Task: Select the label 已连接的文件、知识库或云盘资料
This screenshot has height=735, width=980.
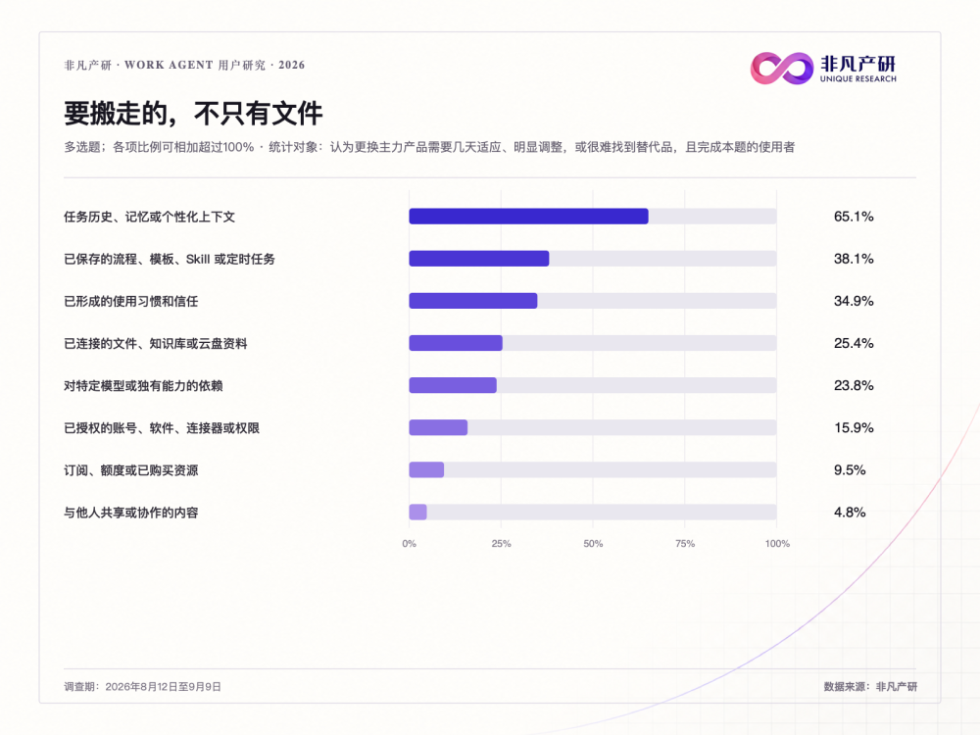Action: tap(156, 343)
